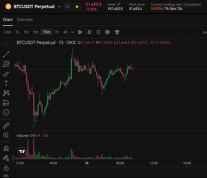Select the crosshair cursor tool

(6, 45)
